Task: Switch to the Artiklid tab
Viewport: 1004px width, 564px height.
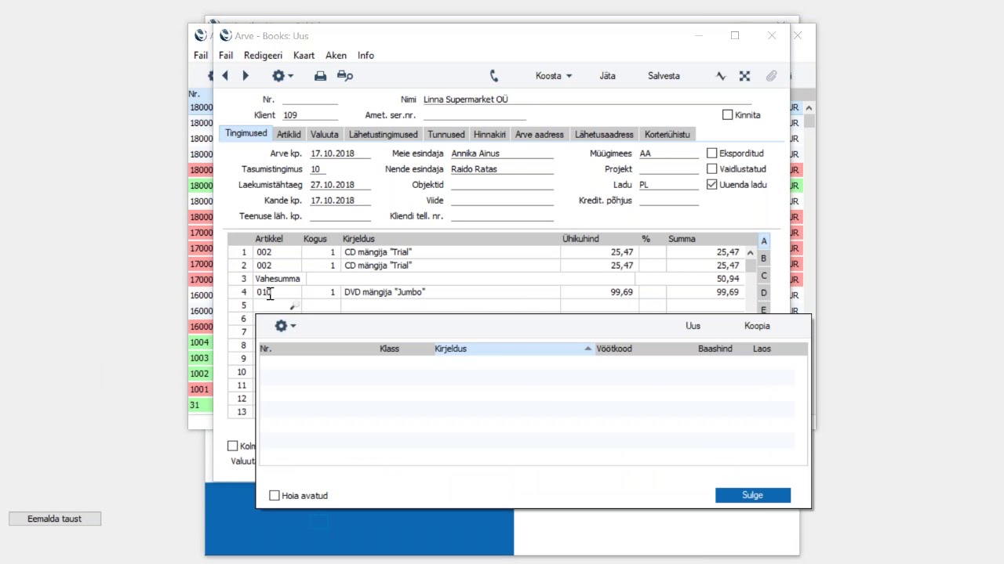Action: 289,135
